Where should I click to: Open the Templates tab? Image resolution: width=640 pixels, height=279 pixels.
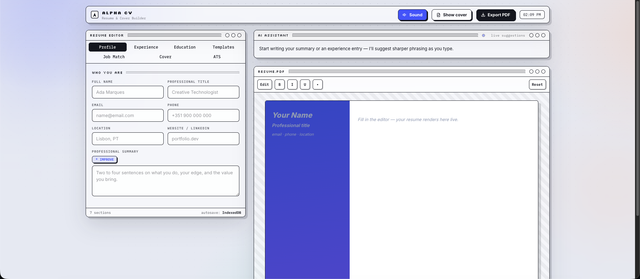223,47
